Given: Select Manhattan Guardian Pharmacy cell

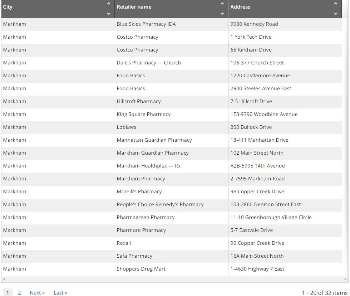Looking at the screenshot, I should click(x=172, y=140).
